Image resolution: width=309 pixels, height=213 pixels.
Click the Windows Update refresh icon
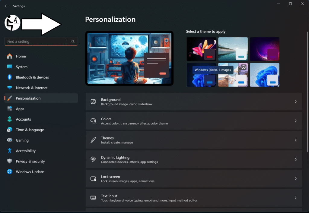tap(9, 171)
